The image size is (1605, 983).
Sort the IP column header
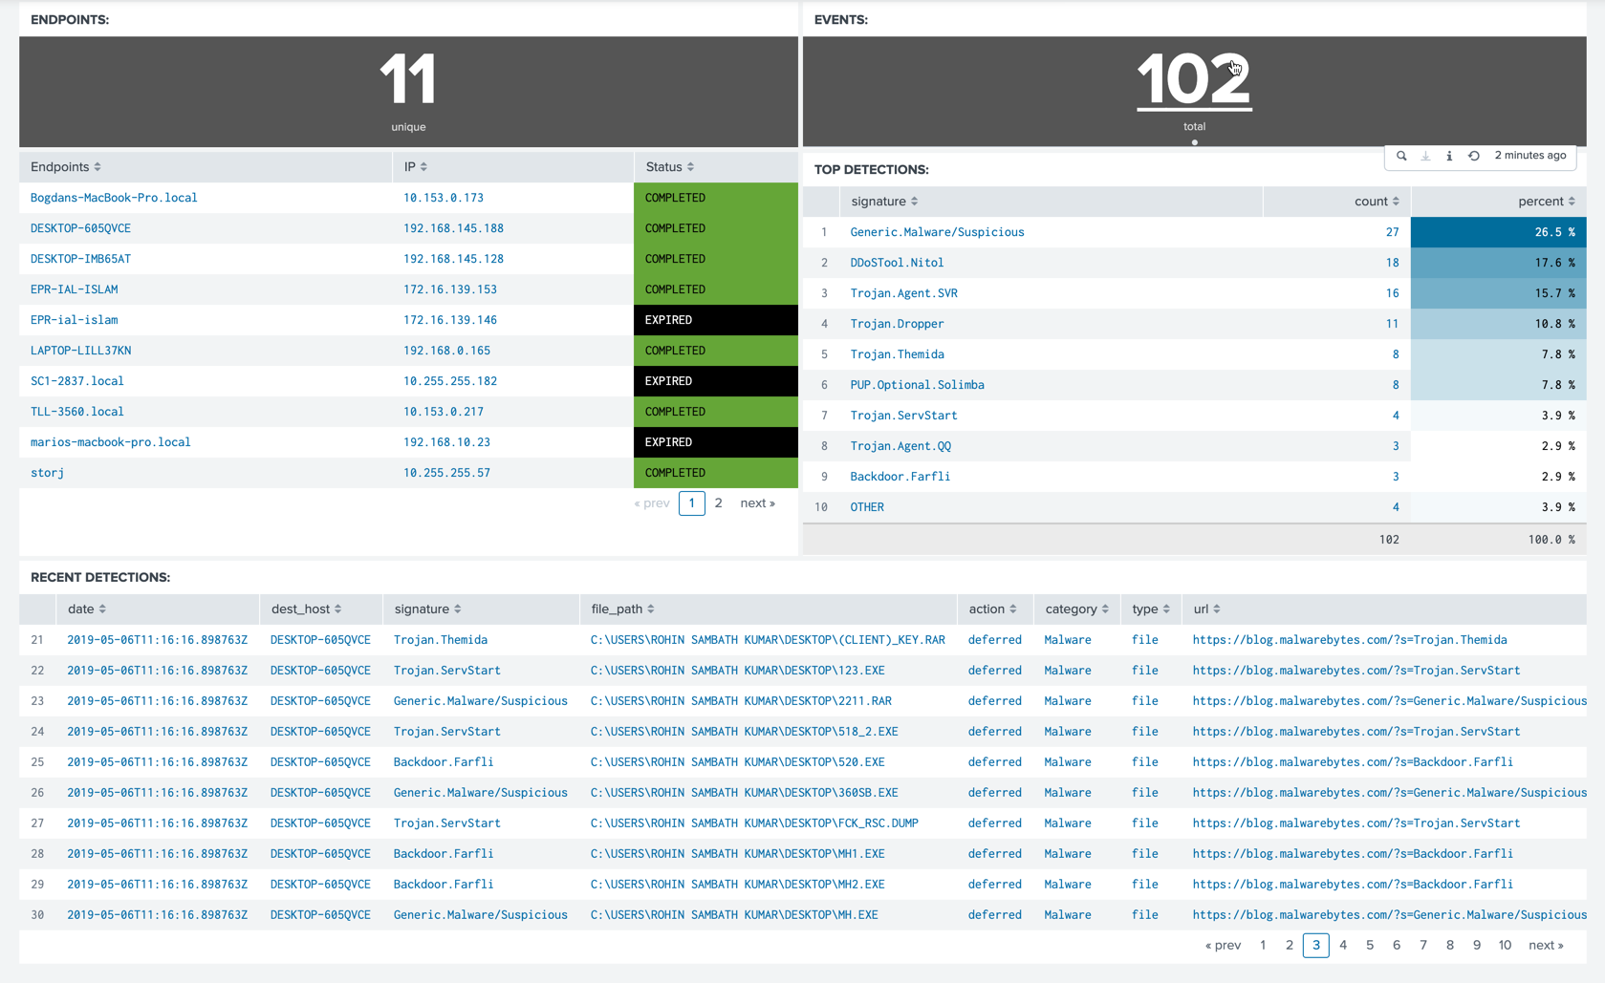coord(416,167)
